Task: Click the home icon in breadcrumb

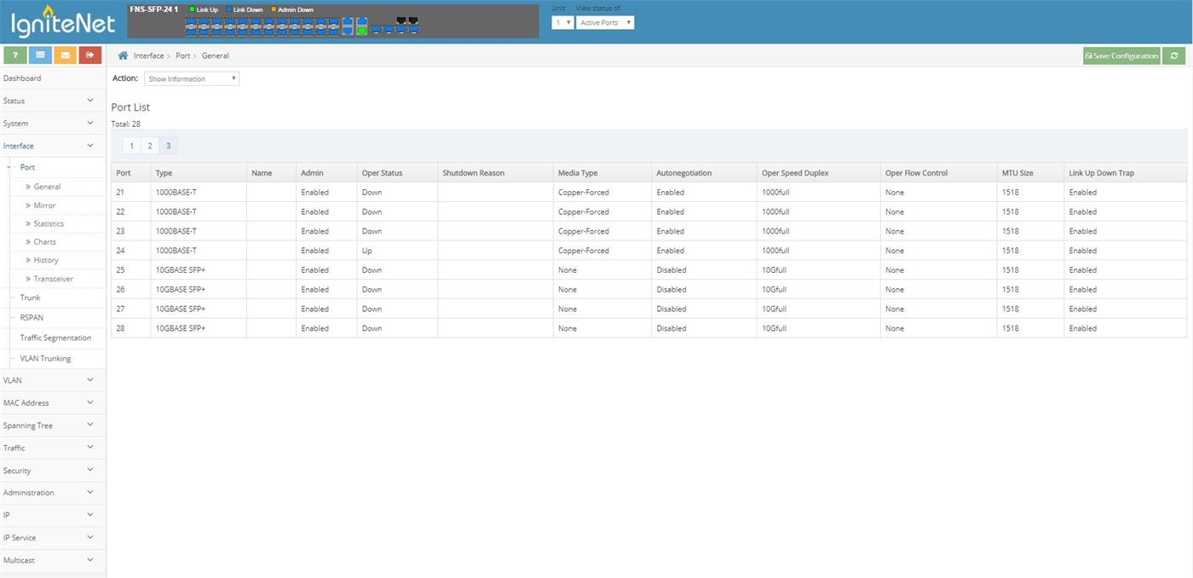Action: coord(123,55)
